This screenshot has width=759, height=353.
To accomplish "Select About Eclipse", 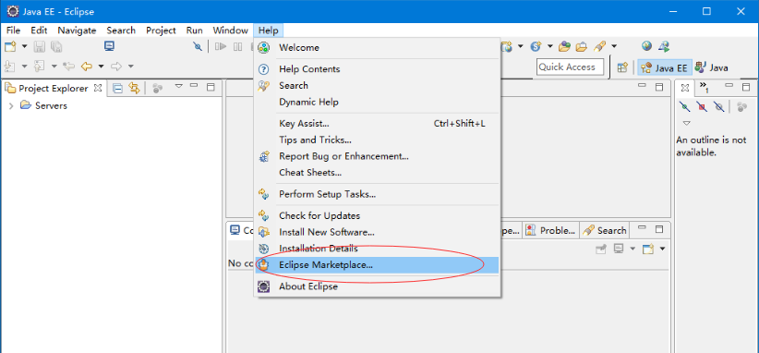I will point(377,286).
